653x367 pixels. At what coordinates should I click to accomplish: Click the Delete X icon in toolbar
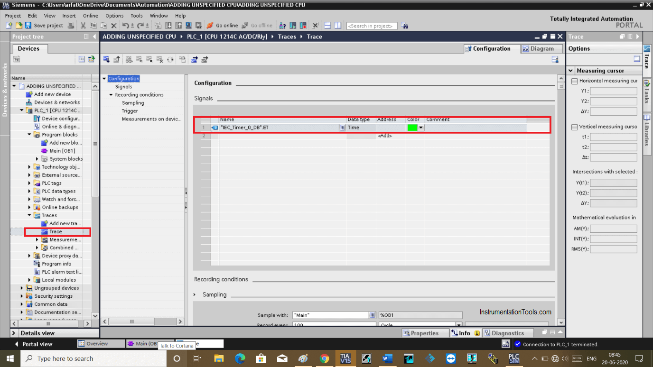point(114,26)
